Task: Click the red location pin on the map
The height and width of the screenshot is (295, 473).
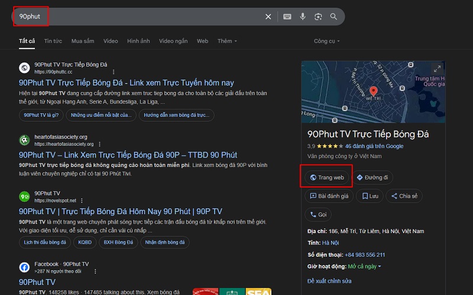Action: (x=374, y=91)
